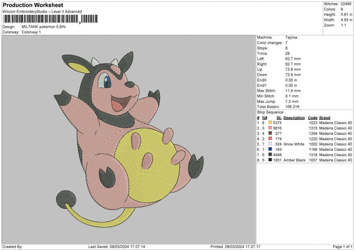Choose the coral swatch for code 1220
The width and height of the screenshot is (355, 251).
point(270,139)
